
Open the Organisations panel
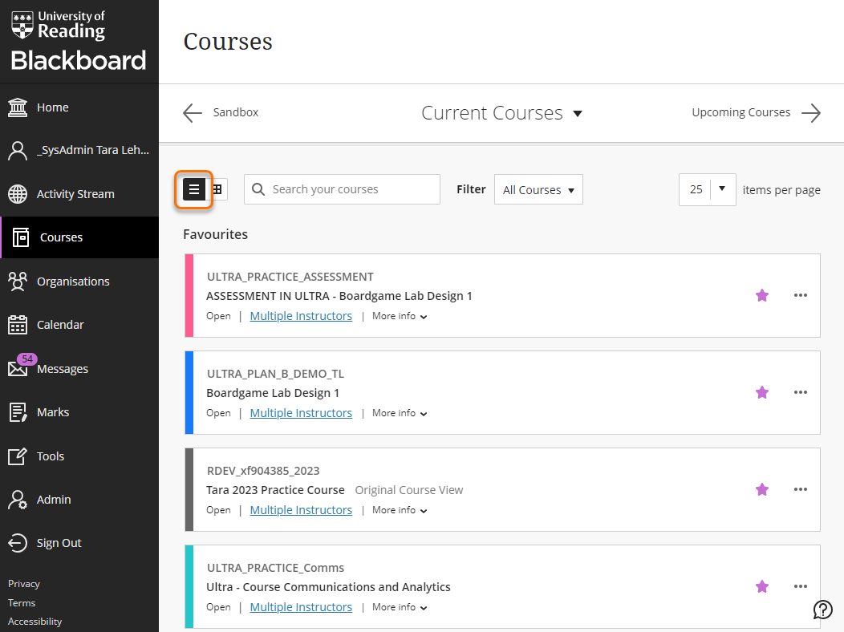pos(73,281)
